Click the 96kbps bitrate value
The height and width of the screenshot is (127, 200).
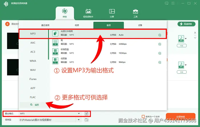[122, 62]
